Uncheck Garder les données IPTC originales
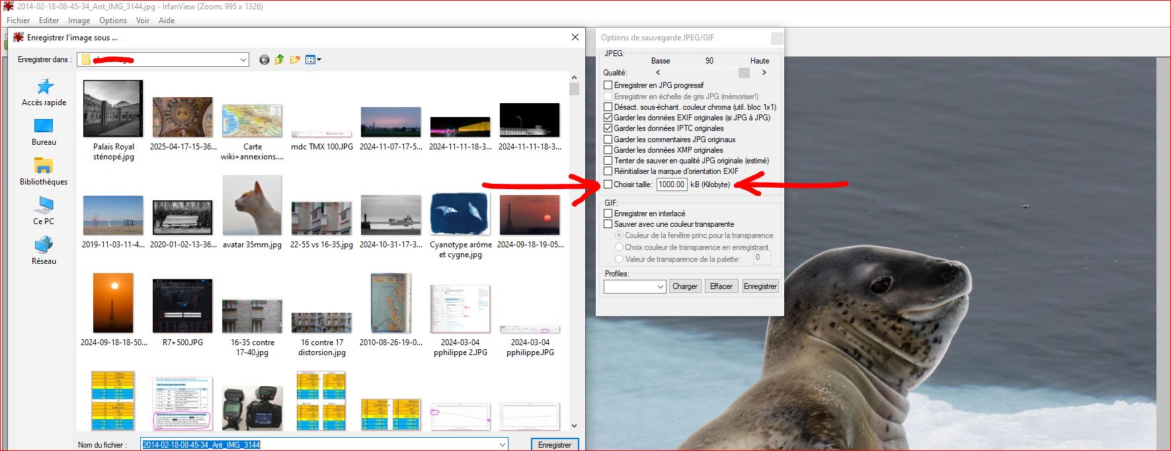The width and height of the screenshot is (1171, 451). point(608,128)
